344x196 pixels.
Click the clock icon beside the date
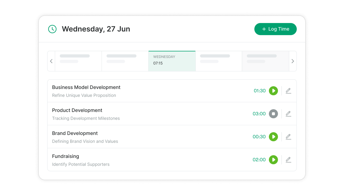coord(52,29)
